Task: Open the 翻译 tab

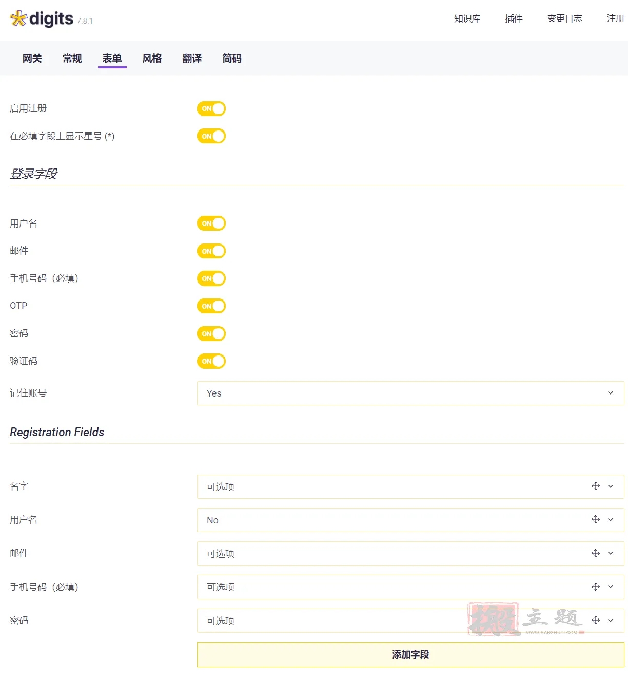Action: coord(192,59)
